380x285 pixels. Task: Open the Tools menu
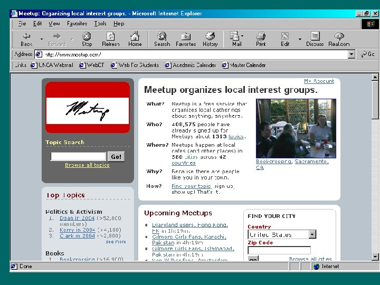100,24
